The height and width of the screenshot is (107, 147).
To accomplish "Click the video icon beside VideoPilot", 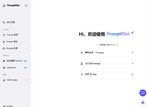I will click(x=4, y=68).
